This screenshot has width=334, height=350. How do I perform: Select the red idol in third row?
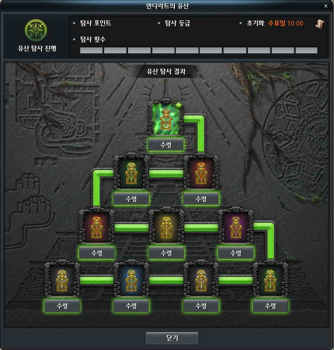(96, 226)
